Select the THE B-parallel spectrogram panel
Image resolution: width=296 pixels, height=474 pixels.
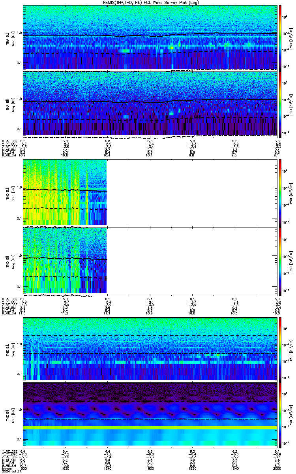(x=150, y=414)
